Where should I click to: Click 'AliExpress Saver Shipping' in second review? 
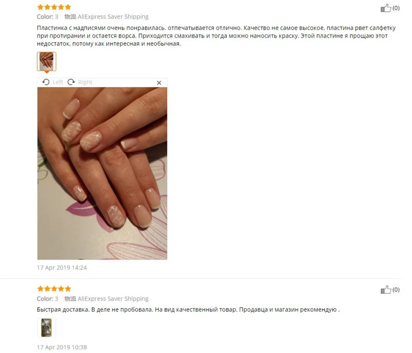[x=113, y=298]
